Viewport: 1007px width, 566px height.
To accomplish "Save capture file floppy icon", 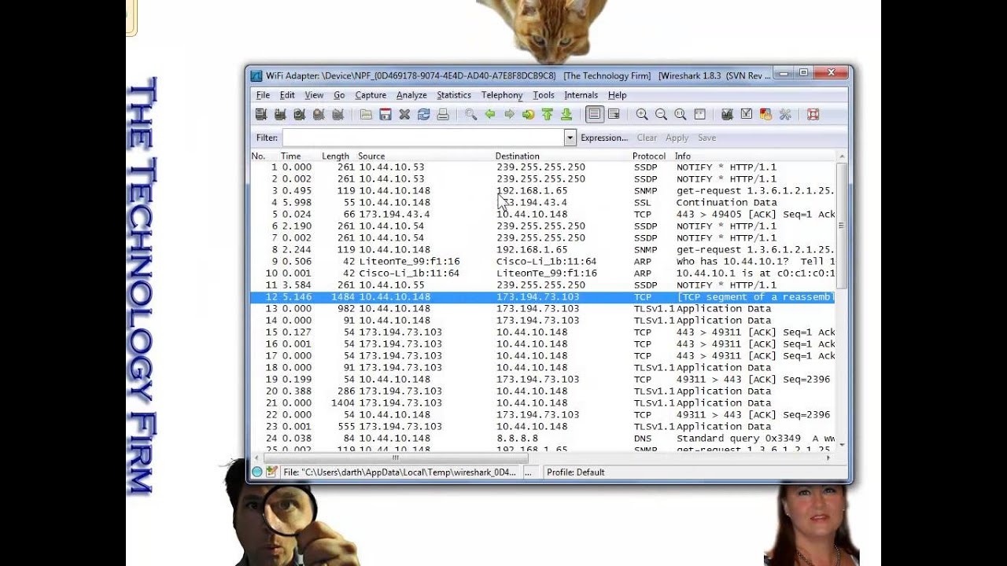I will click(x=385, y=115).
